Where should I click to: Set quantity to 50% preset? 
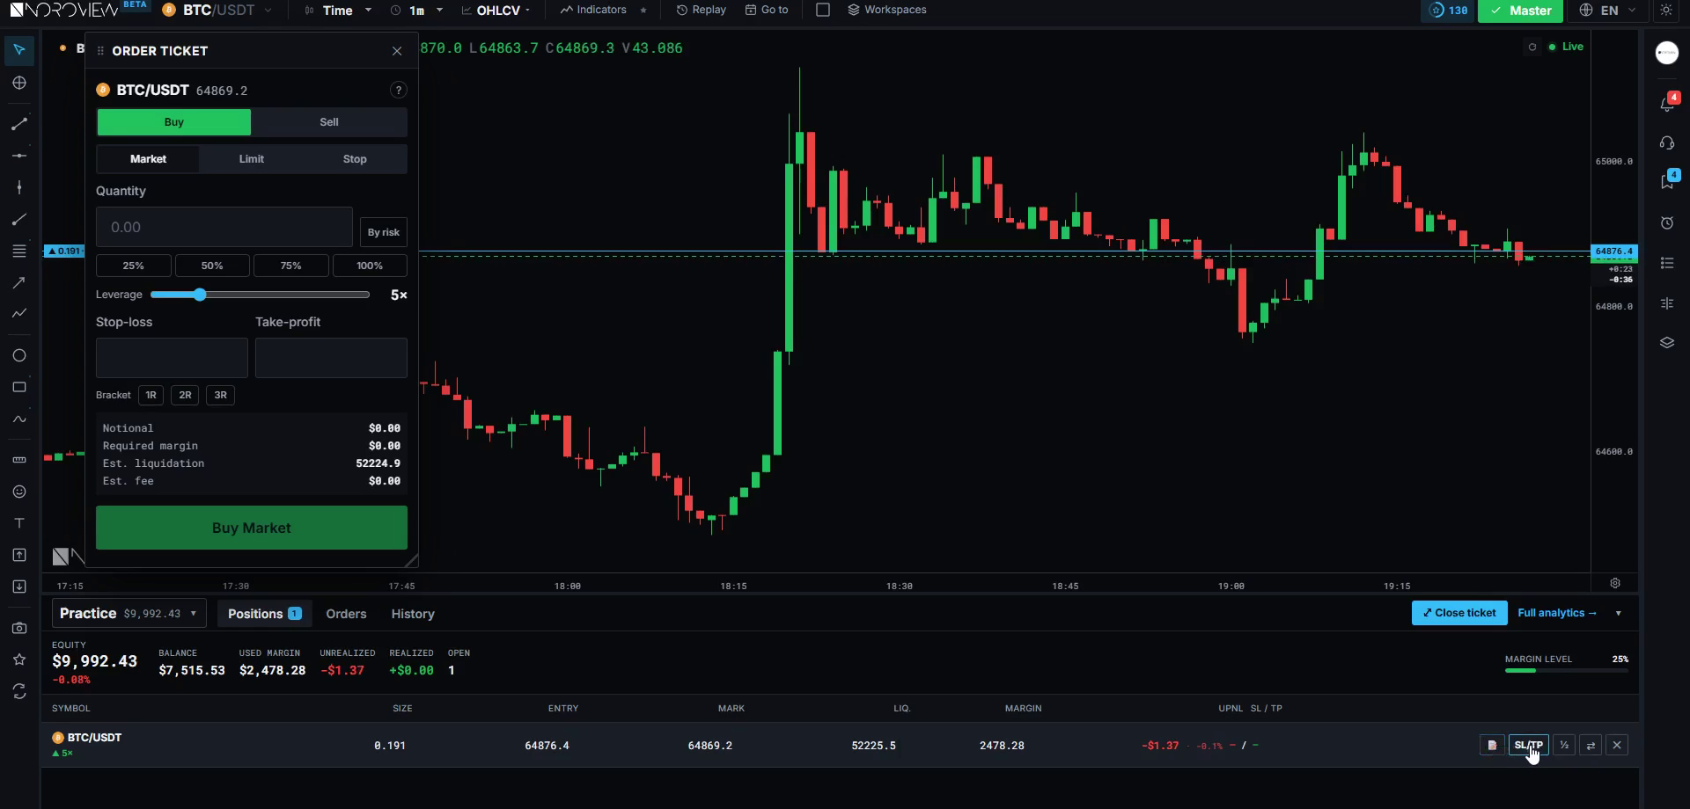(x=212, y=266)
